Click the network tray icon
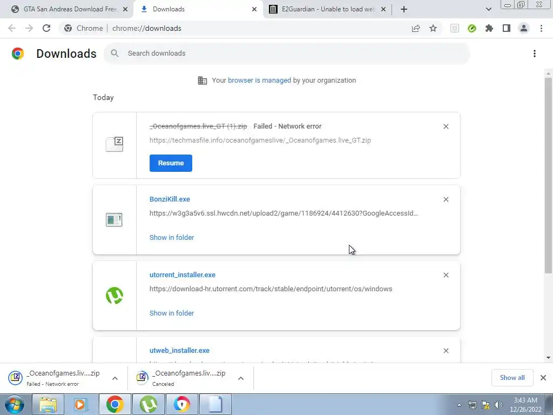 point(472,405)
